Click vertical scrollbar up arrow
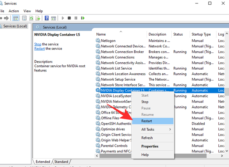Image resolution: width=229 pixels, height=167 pixels. pos(227,34)
